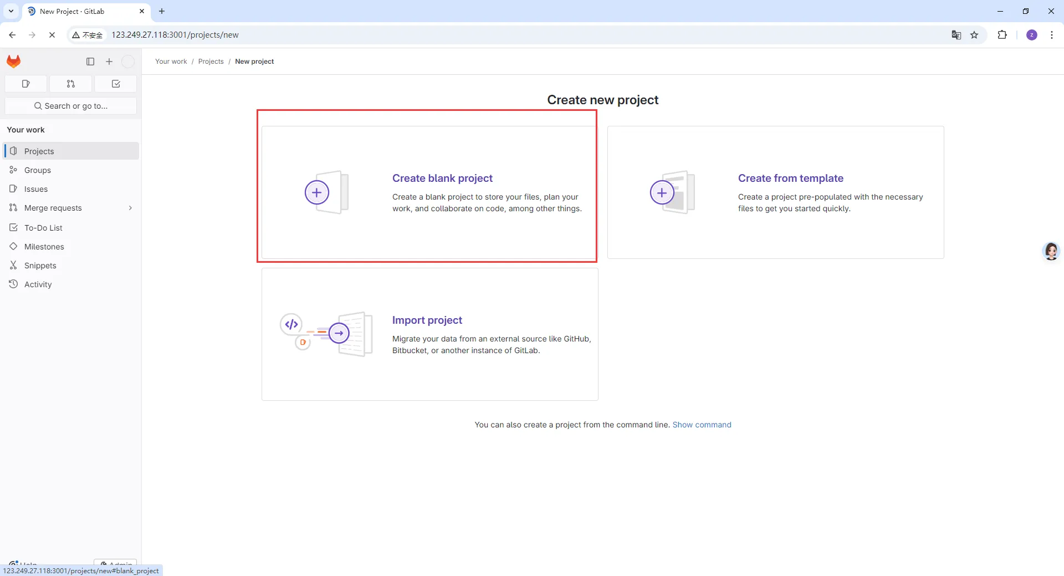Open the browser extensions icon
Viewport: 1064px width, 576px height.
pyautogui.click(x=1002, y=35)
